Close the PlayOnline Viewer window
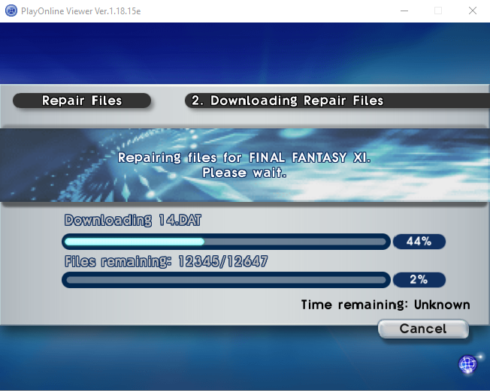The image size is (490, 391). pos(473,11)
